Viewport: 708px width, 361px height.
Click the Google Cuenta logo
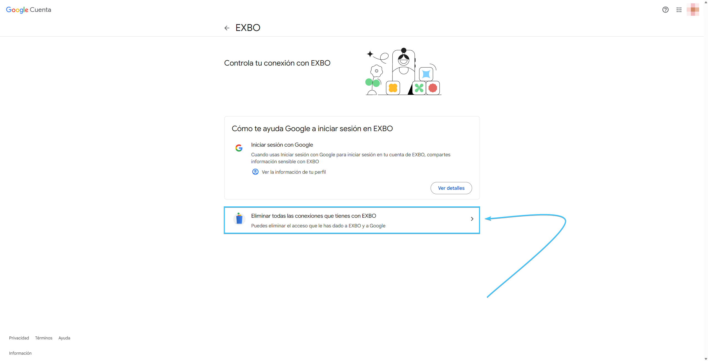pos(28,10)
